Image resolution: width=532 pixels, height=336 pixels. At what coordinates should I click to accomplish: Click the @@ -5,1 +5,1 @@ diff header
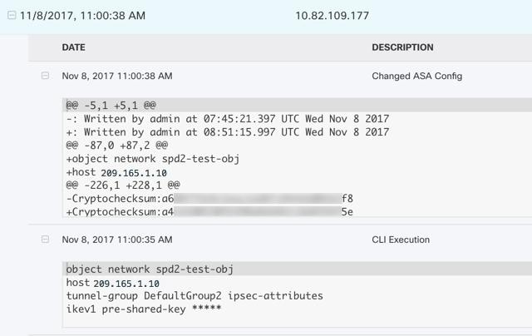111,106
